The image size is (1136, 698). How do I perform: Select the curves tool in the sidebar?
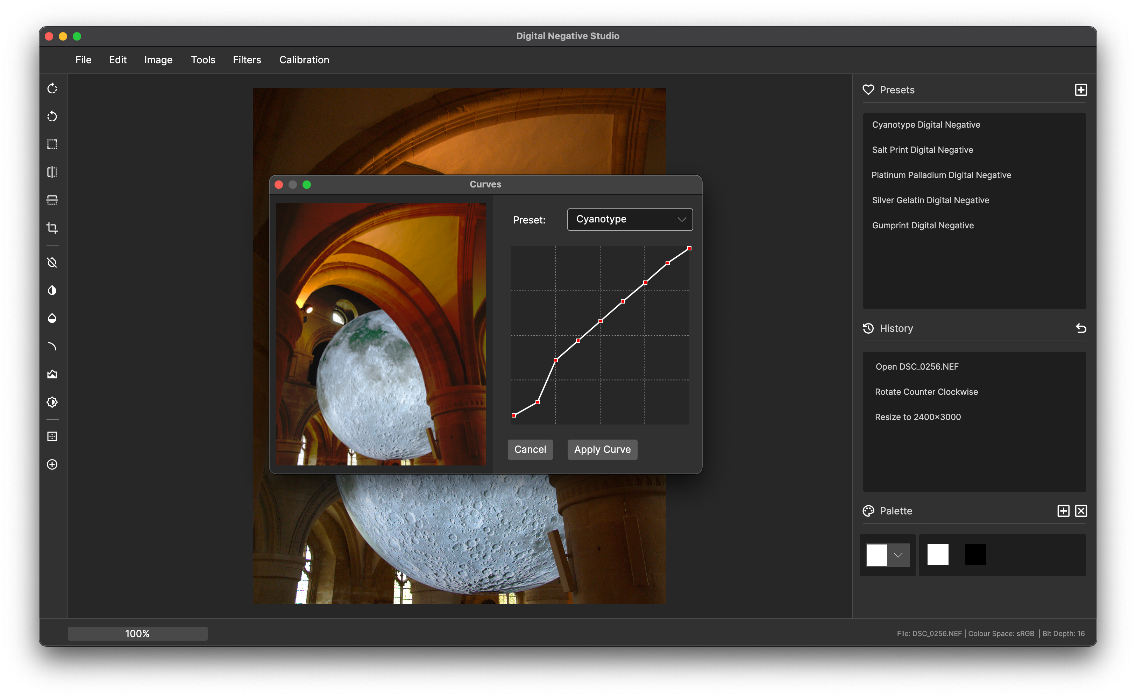point(52,346)
